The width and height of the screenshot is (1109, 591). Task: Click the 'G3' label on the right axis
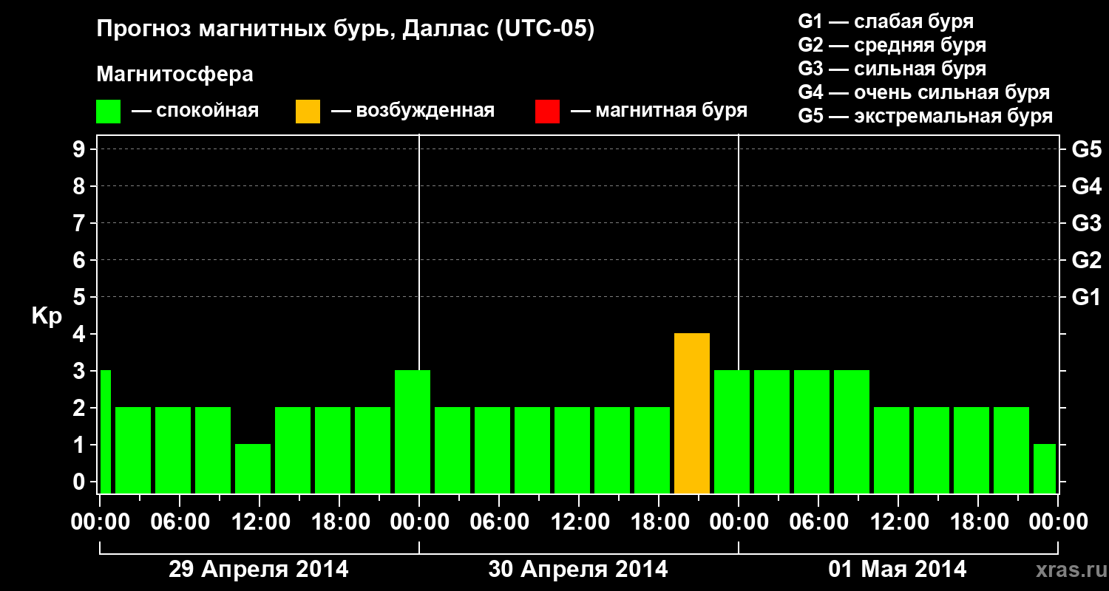1087,223
